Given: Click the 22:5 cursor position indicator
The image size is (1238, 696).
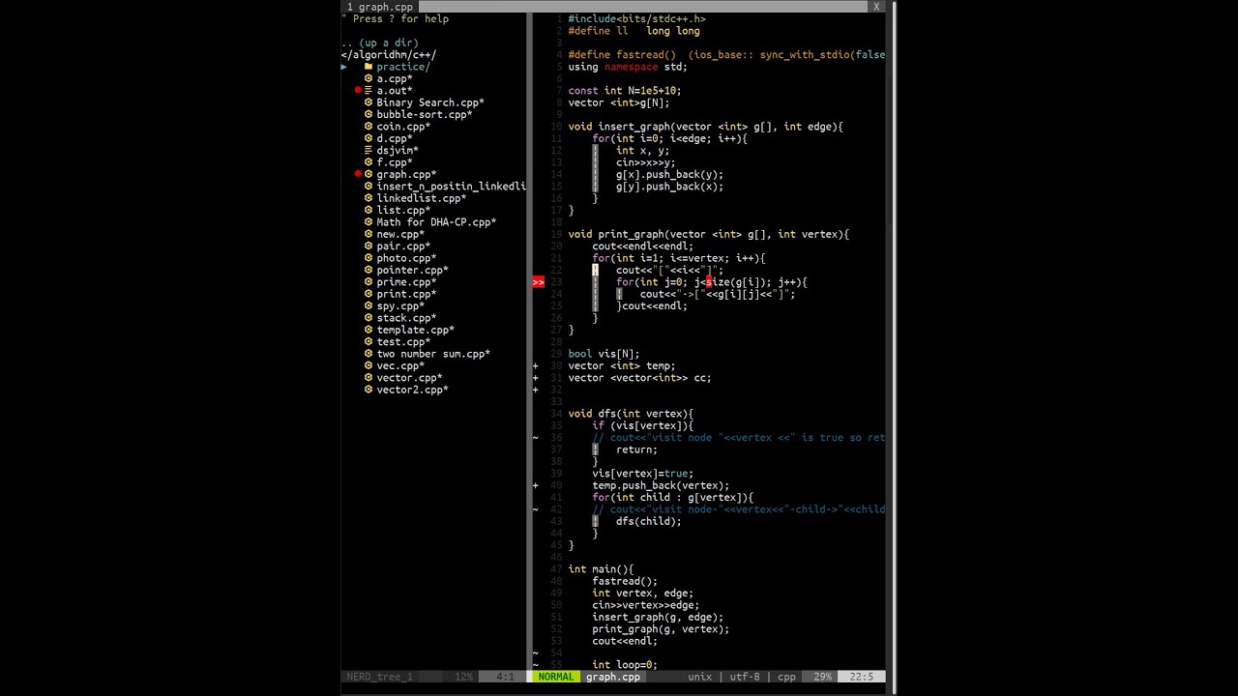Looking at the screenshot, I should (861, 677).
